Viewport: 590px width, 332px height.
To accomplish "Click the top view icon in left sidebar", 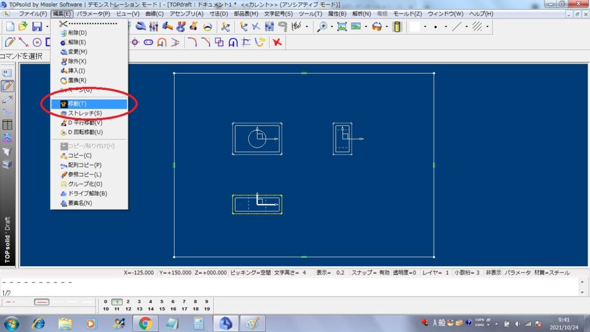I will [7, 73].
